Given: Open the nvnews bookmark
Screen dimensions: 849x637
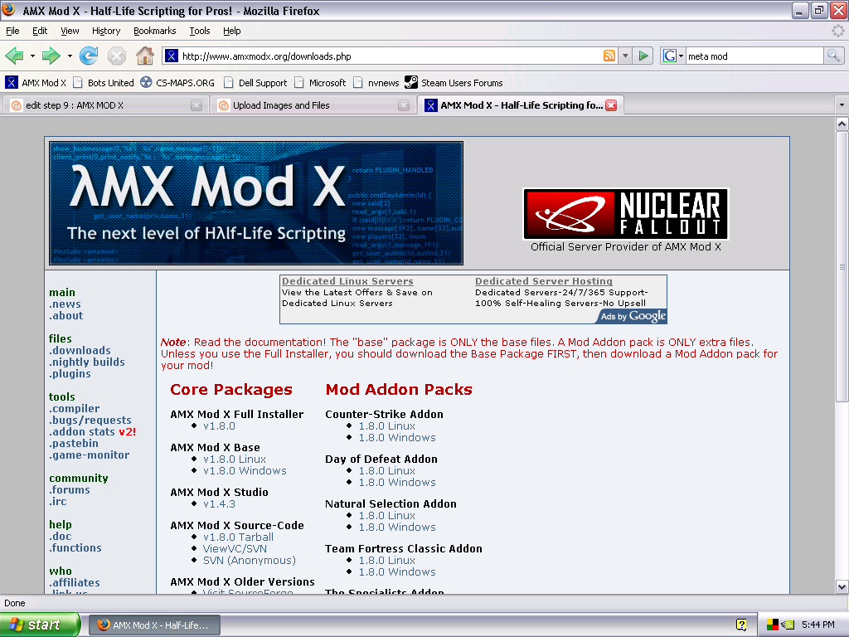Looking at the screenshot, I should tap(376, 83).
